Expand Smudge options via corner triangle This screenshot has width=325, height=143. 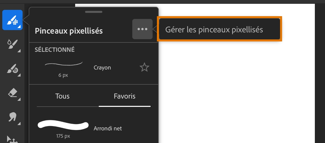point(19,124)
